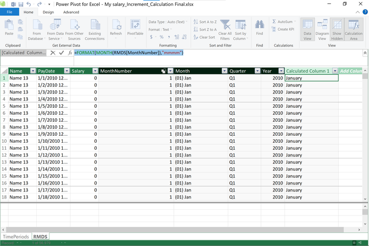369x246 pixels.
Task: Create KPI from the ribbon
Action: point(283,29)
